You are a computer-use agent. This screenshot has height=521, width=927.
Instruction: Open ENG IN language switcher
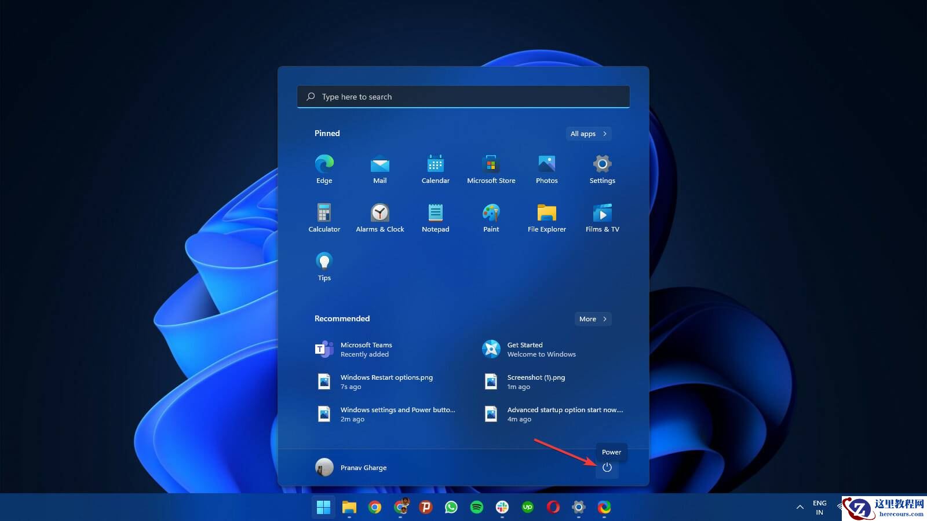pos(819,507)
